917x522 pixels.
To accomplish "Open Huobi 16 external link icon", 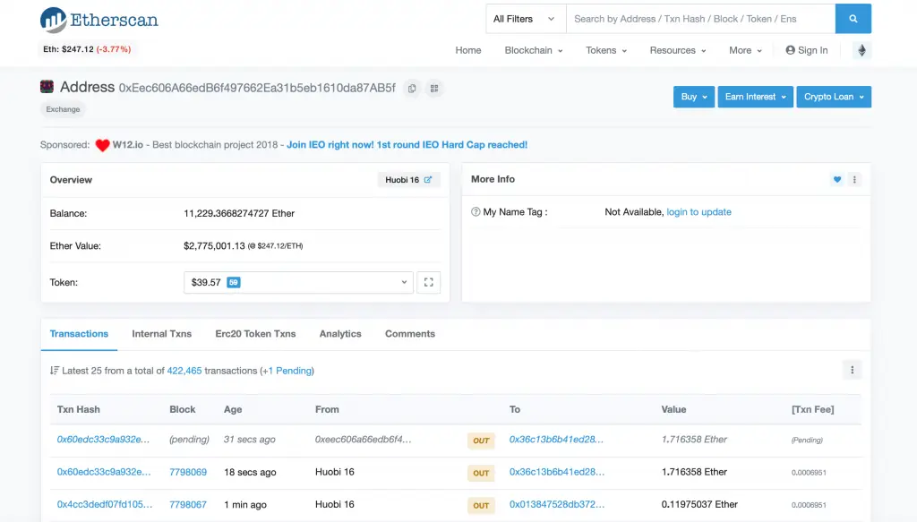I will pos(428,179).
